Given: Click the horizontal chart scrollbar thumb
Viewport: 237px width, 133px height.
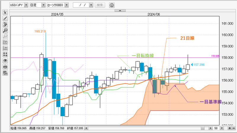Looking at the screenshot, I should click(203, 128).
